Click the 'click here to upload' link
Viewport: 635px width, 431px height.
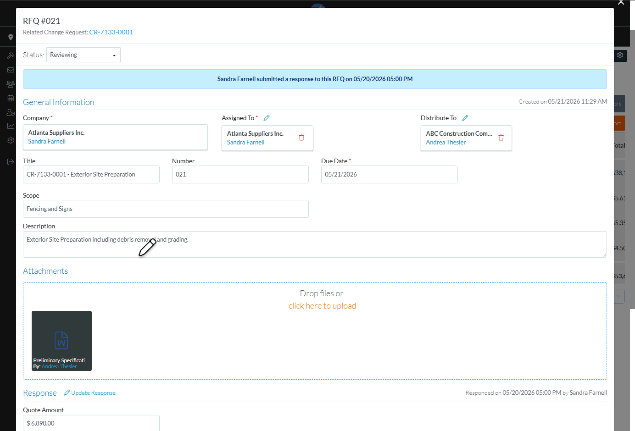coord(322,306)
